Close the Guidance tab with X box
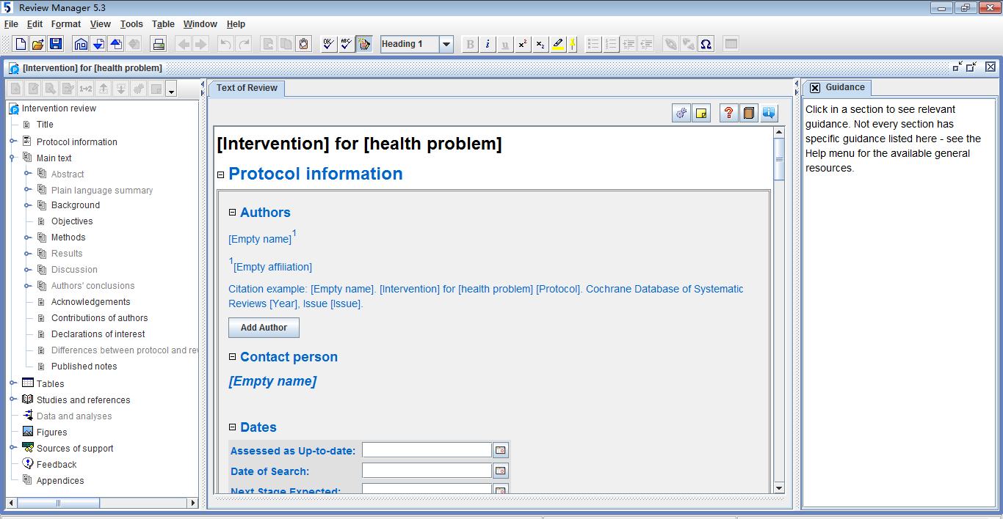Image resolution: width=1003 pixels, height=519 pixels. pos(815,88)
